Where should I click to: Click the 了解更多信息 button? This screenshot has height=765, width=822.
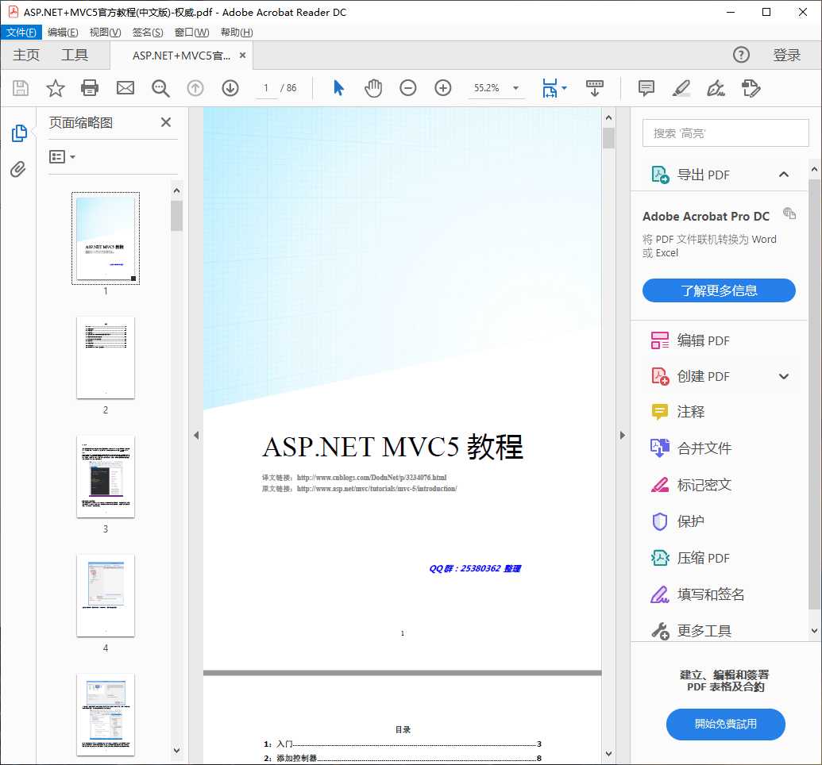click(x=718, y=290)
